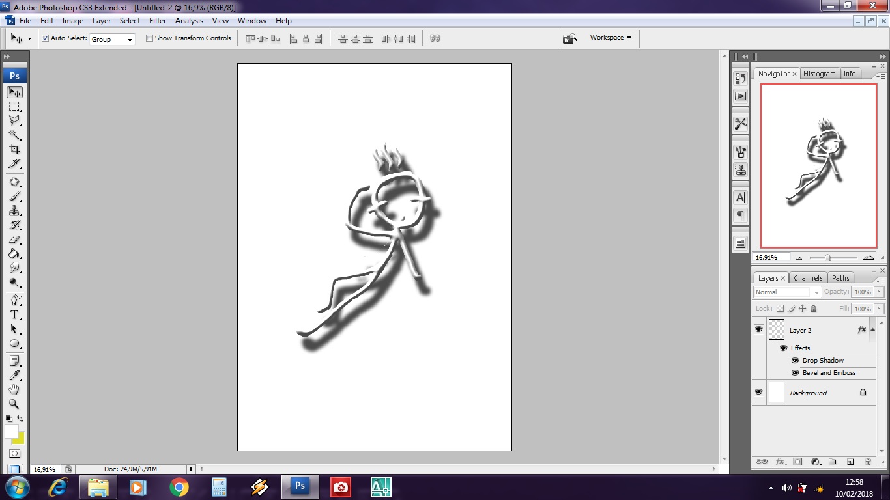Select the Paint Bucket tool
890x500 pixels.
click(x=14, y=254)
